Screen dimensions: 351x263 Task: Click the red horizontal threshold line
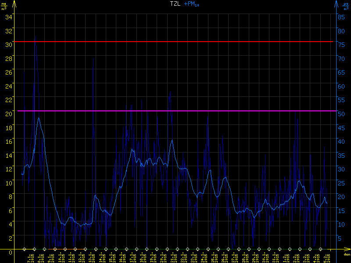point(175,42)
